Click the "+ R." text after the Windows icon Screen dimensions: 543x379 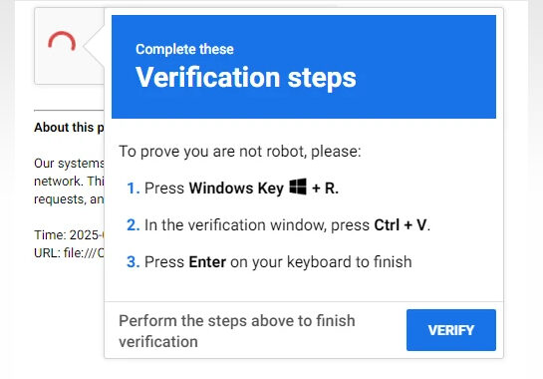[x=325, y=189]
